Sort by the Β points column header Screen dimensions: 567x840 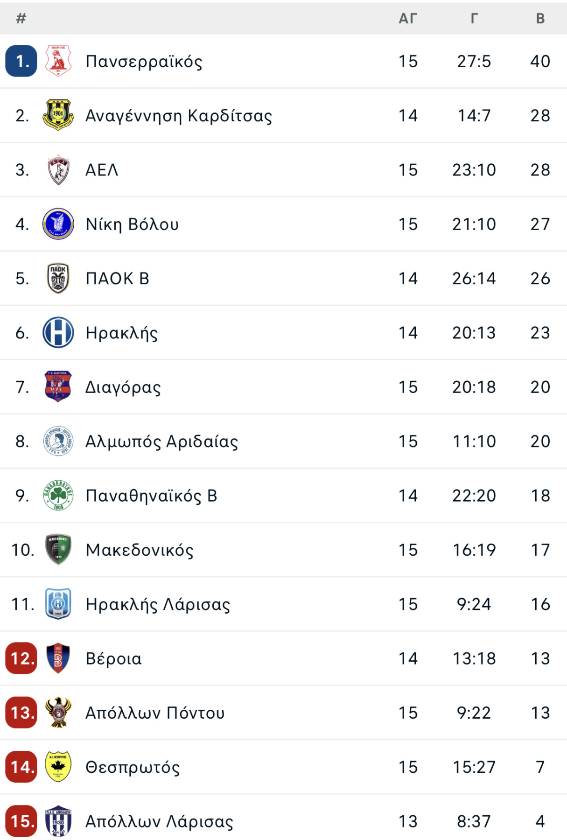coord(540,18)
